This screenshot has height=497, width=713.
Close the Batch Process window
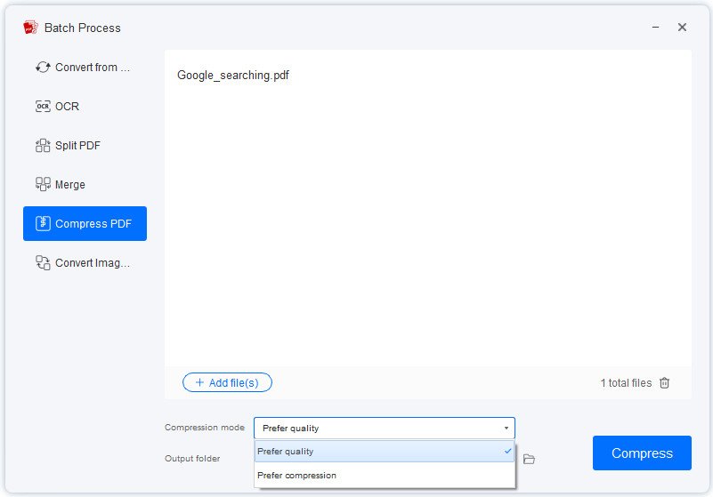682,28
